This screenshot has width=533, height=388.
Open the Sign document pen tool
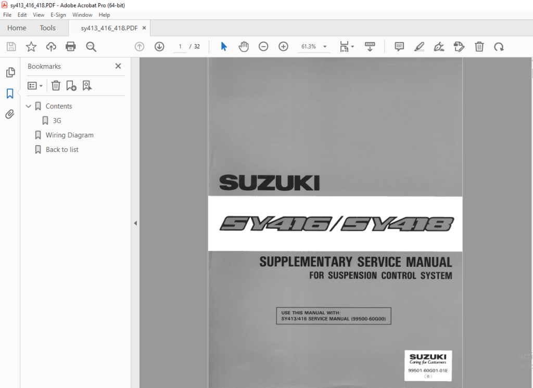439,46
